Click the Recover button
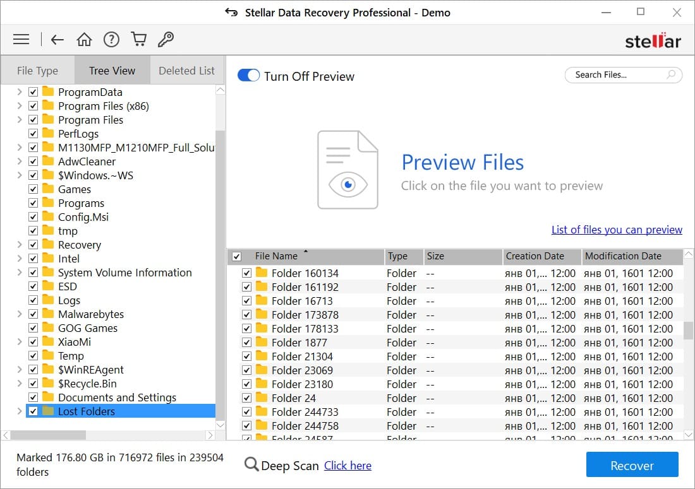The image size is (695, 489). coord(632,465)
